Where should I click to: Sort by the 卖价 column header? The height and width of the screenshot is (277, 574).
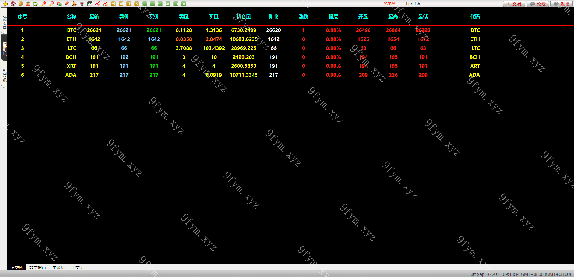(124, 16)
